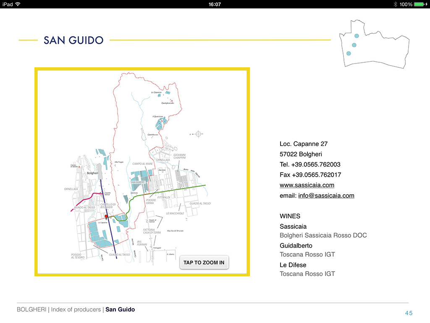Select the Sassicaia wine entry
Image resolution: width=430 pixels, height=323 pixels.
pyautogui.click(x=293, y=226)
